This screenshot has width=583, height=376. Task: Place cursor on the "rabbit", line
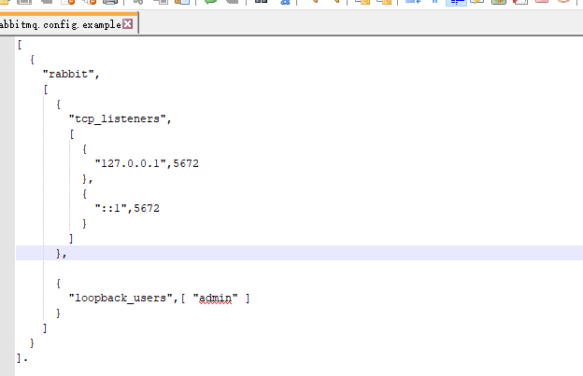coord(71,75)
